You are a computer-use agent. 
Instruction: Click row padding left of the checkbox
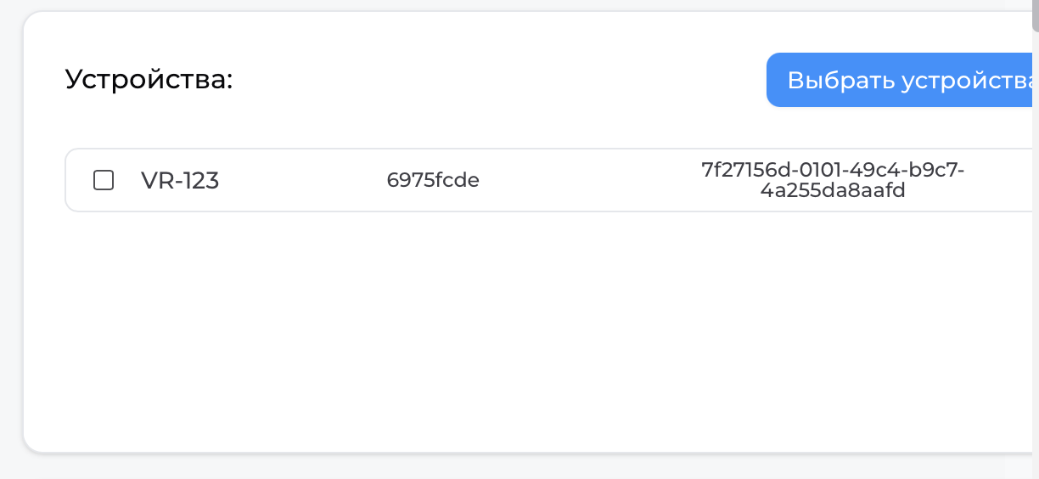pos(79,180)
